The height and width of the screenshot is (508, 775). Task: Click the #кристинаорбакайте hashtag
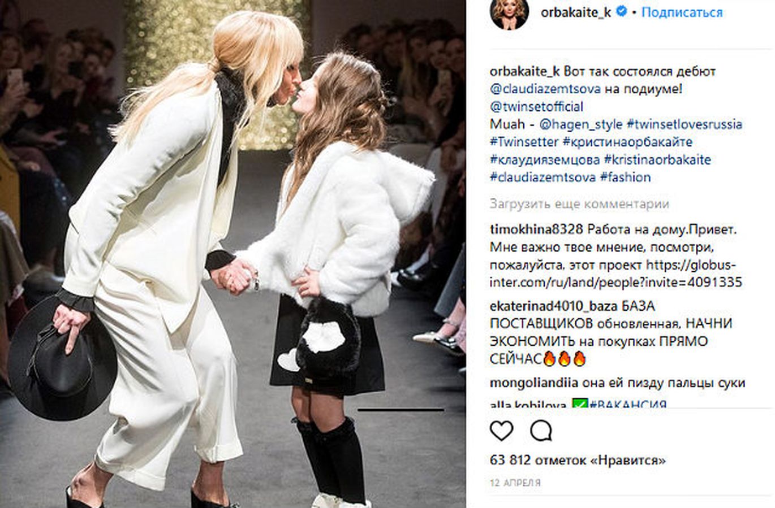tap(627, 142)
